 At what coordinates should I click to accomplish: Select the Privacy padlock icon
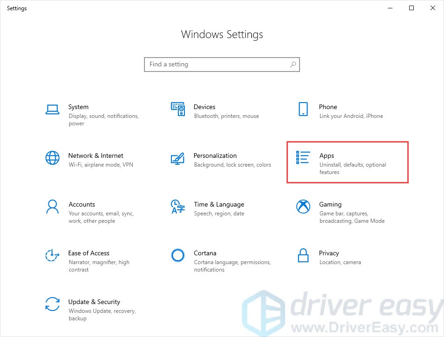coord(303,255)
